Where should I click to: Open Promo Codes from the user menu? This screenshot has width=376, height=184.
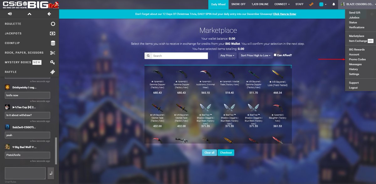coord(357,59)
